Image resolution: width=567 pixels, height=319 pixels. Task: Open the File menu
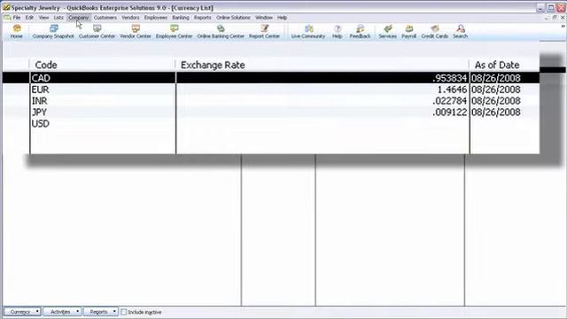tap(17, 18)
